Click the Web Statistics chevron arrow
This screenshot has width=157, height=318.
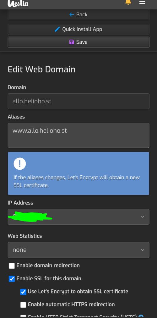[143, 250]
